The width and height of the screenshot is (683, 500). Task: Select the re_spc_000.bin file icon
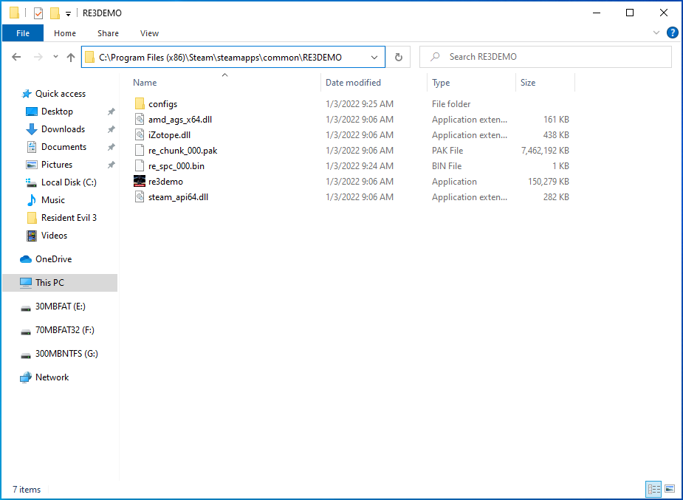[140, 166]
